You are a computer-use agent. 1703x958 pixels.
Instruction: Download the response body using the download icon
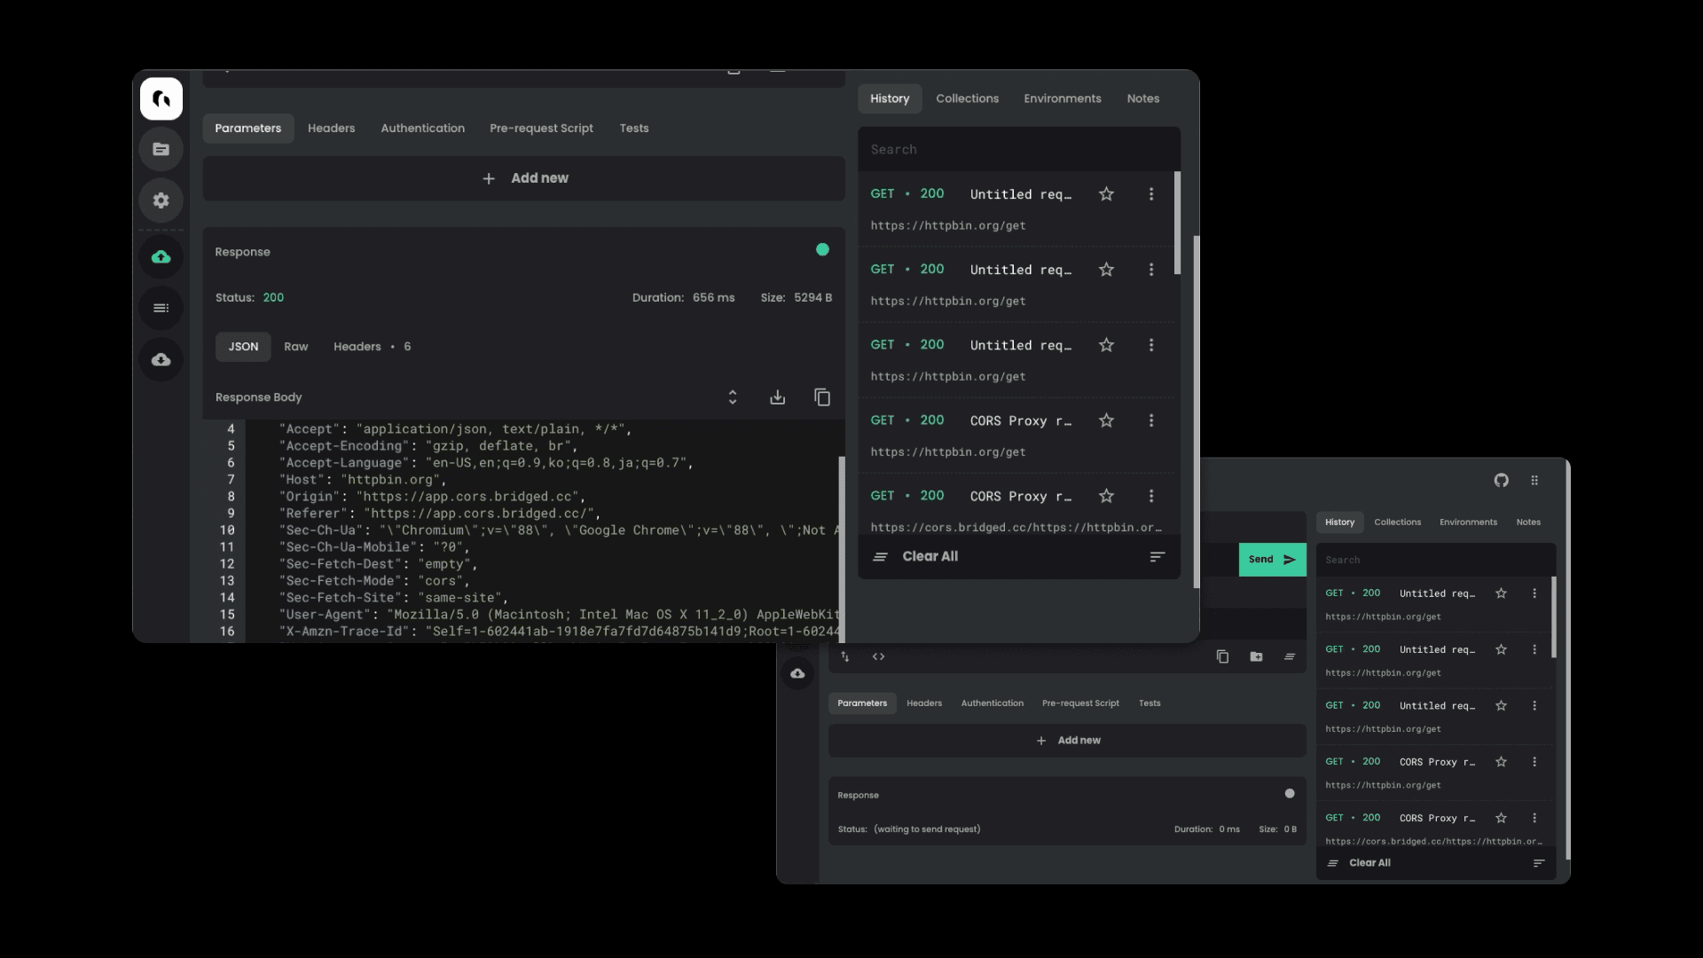click(x=777, y=397)
